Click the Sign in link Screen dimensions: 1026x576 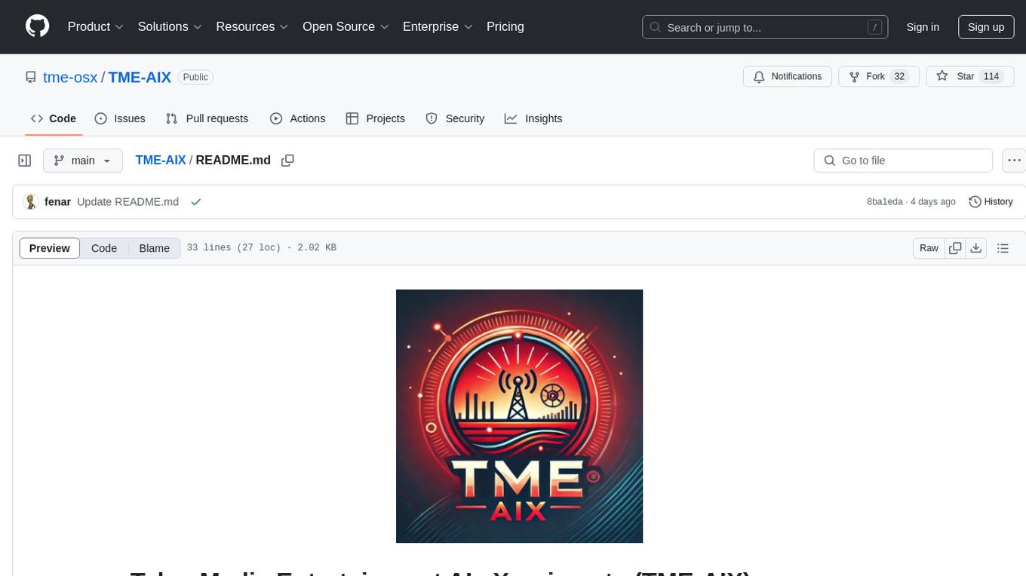pyautogui.click(x=923, y=27)
